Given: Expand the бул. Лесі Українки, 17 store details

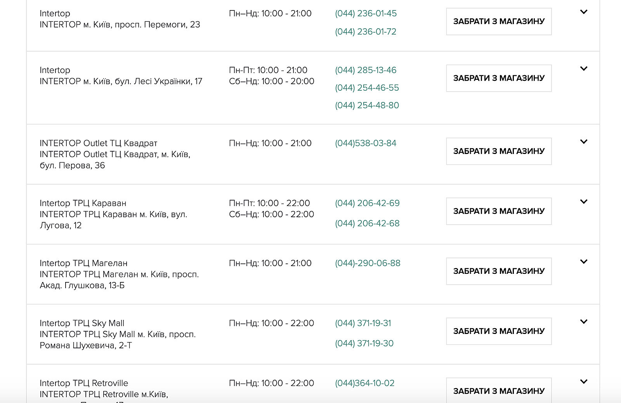Looking at the screenshot, I should 583,69.
